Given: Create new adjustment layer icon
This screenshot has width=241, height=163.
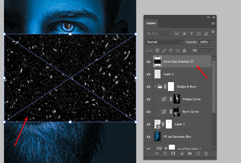Looking at the screenshot, I should click(x=182, y=154).
